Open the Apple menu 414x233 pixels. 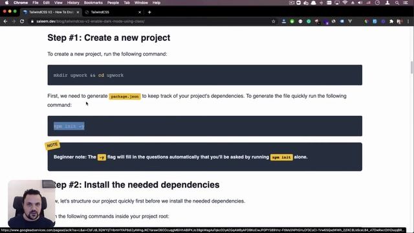(6, 3)
